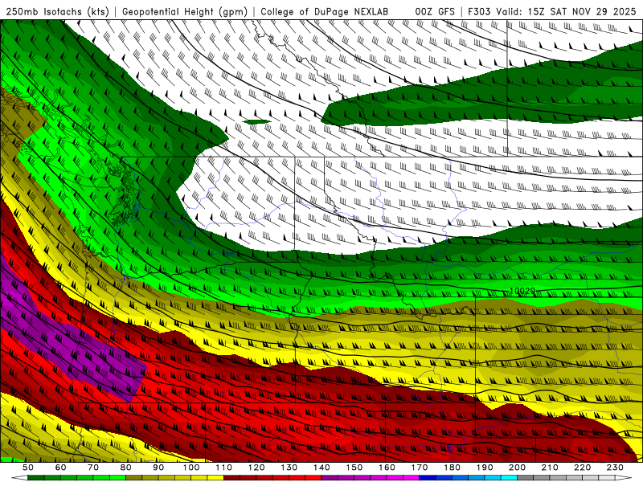Click the legend value 120
643x482 pixels.
point(256,468)
